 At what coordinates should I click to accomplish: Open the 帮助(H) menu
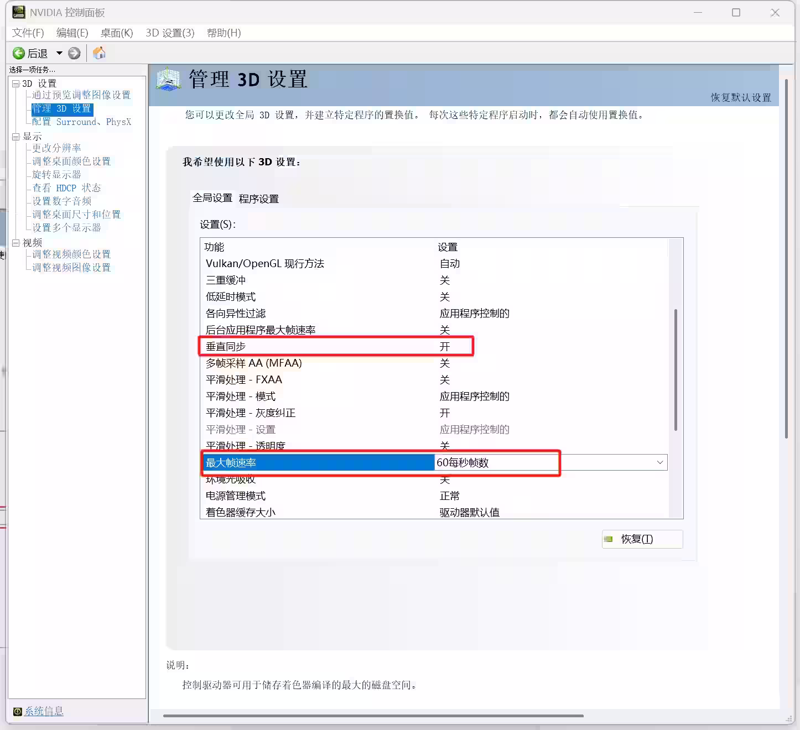[x=224, y=33]
